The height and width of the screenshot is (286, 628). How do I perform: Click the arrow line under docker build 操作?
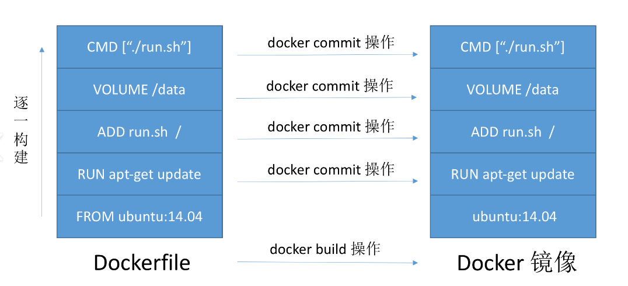[x=327, y=262]
